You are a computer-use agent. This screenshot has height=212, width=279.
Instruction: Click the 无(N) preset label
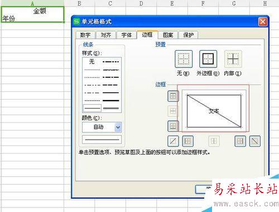point(183,73)
